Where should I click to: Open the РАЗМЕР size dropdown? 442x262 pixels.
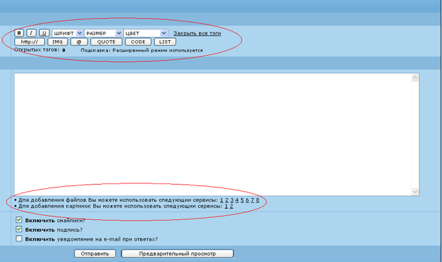coord(103,33)
